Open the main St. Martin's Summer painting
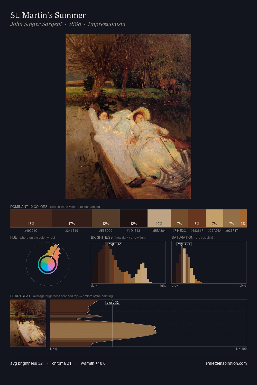 click(x=128, y=117)
